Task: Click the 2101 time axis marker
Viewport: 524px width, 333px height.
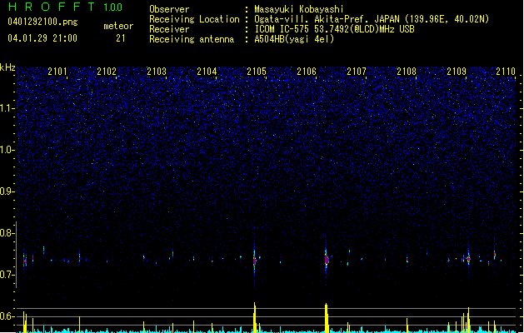Action: [x=57, y=72]
